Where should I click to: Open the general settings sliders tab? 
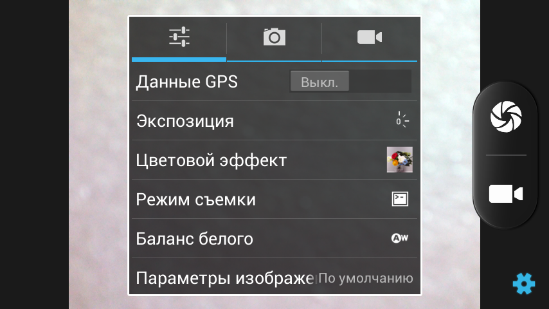pos(179,39)
